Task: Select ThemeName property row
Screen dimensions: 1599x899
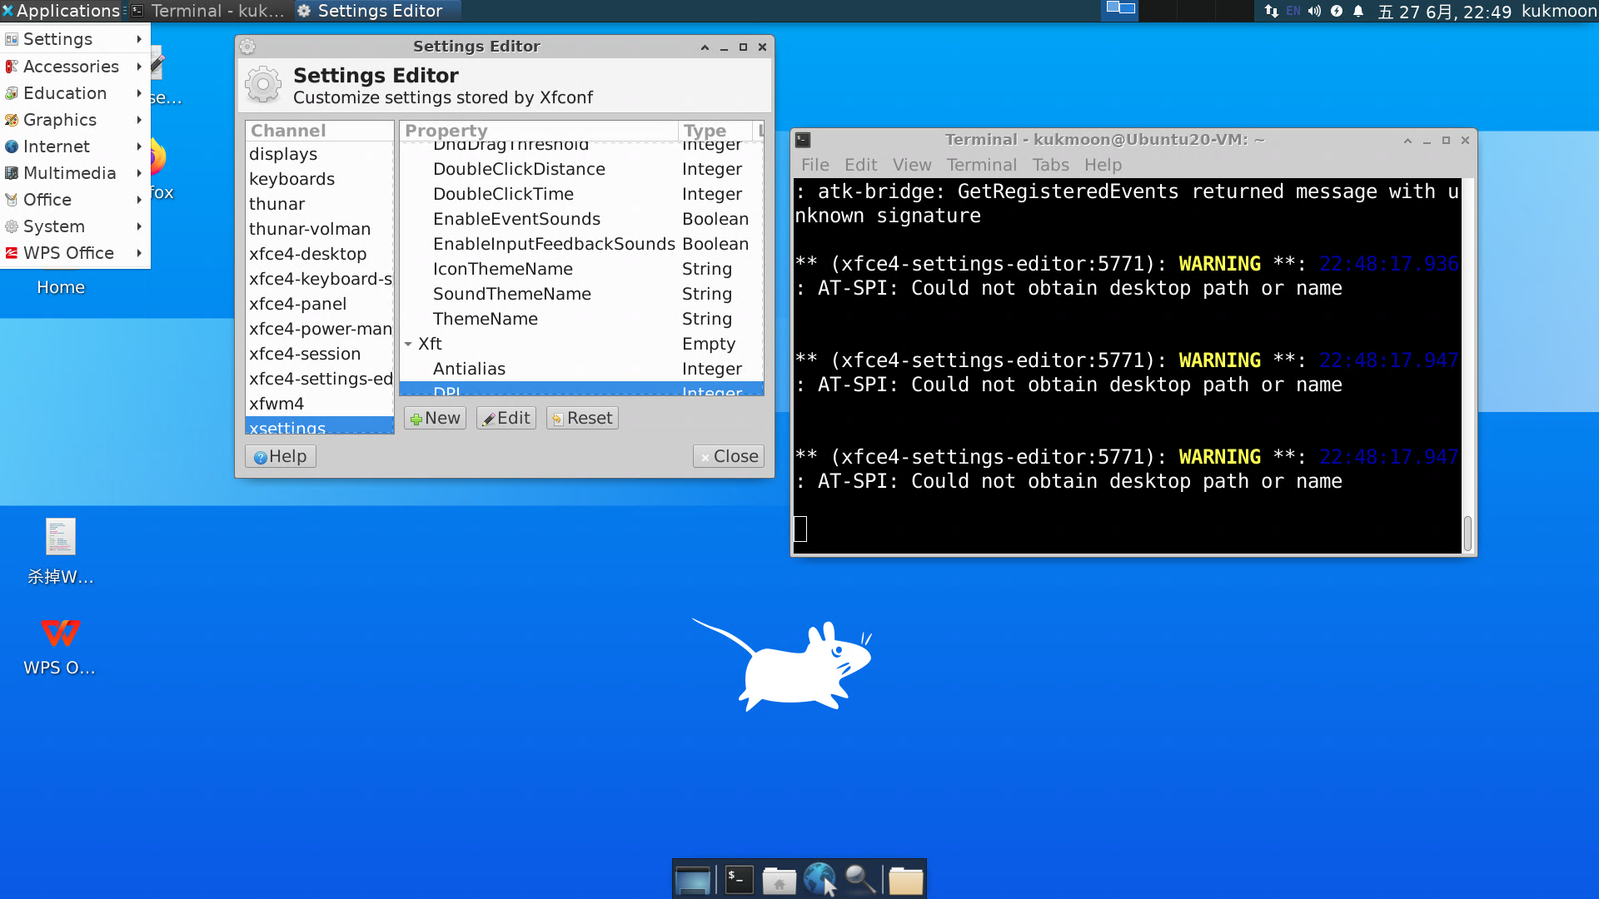Action: coord(581,319)
